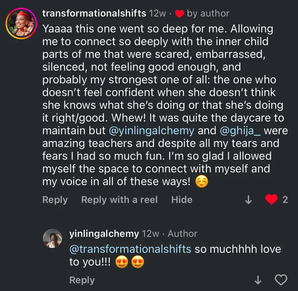298x291 pixels.
Task: Tap the first heart-eyes emoji in reply
Action: [x=122, y=262]
